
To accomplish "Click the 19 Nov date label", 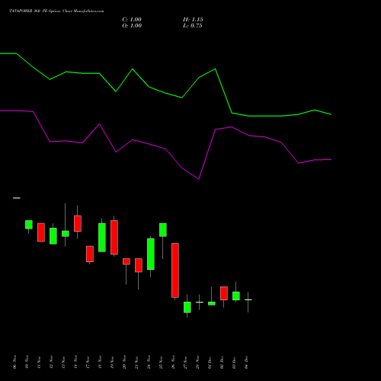I will click(112, 362).
